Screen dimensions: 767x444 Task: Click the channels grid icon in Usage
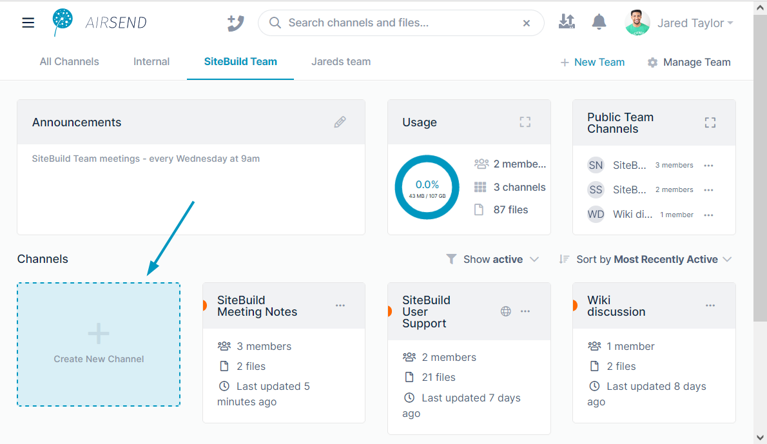coord(480,188)
